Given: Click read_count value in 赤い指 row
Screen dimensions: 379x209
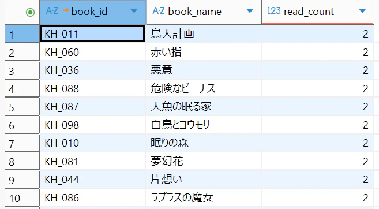Looking at the screenshot, I should click(366, 52).
